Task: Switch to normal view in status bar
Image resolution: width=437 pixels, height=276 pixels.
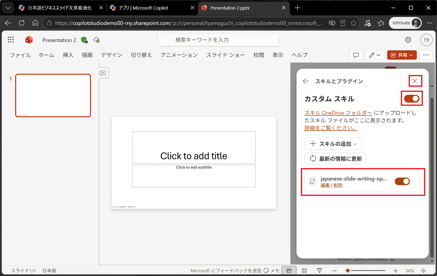Action: click(289, 271)
